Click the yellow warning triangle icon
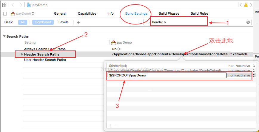The image size is (259, 132). pos(246,5)
